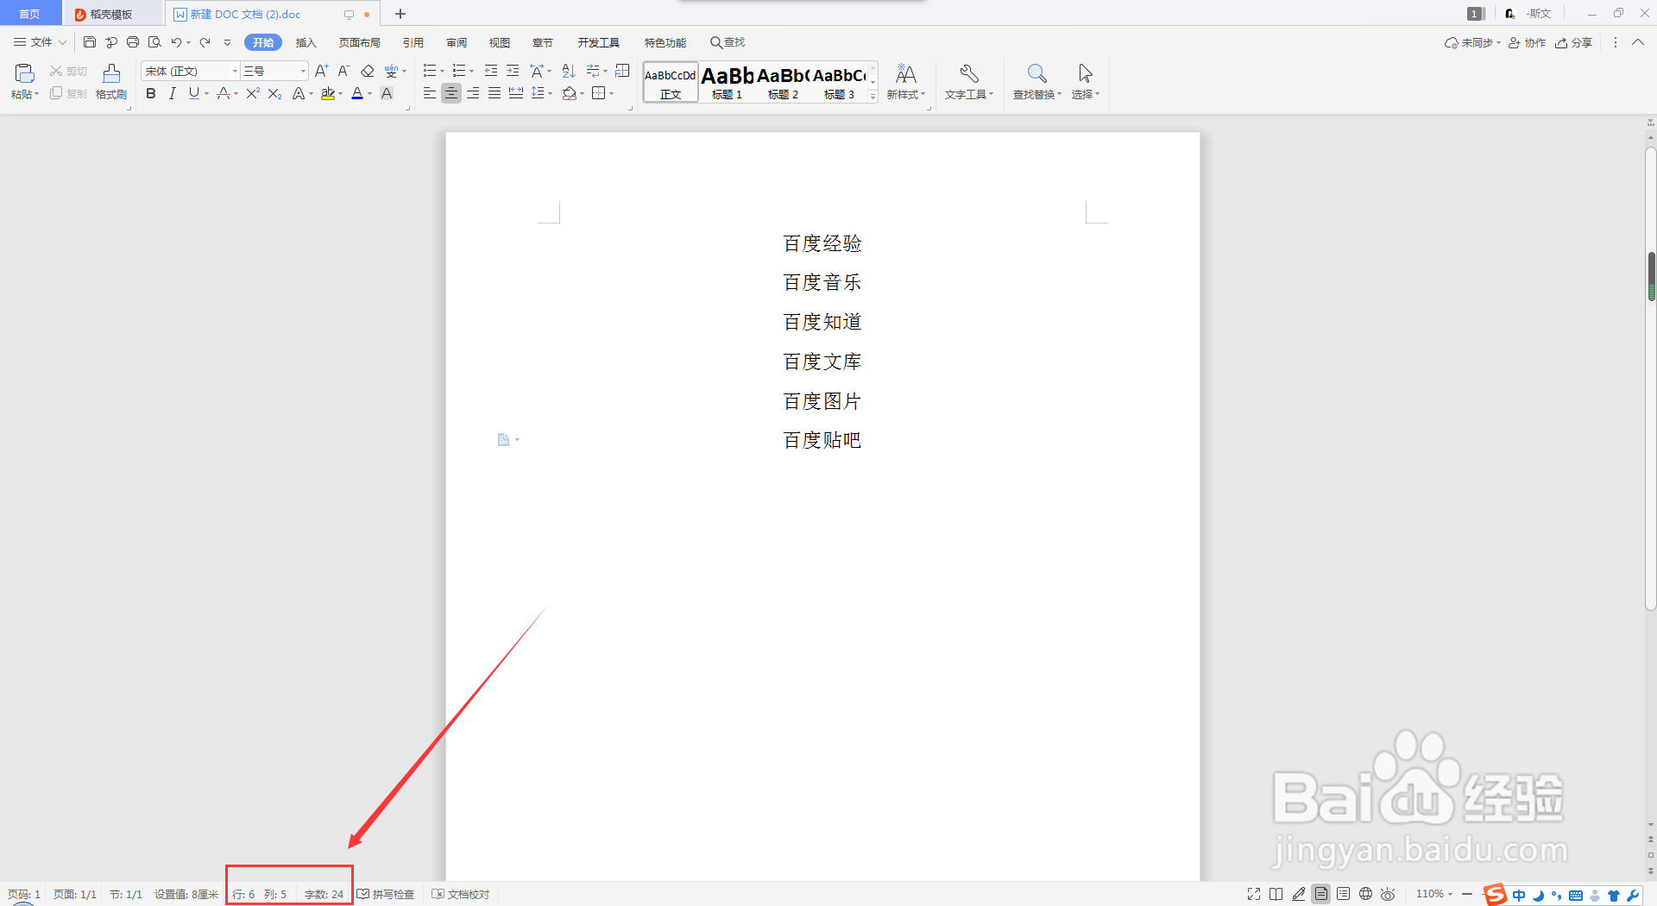Click the Select (选择) cursor icon
This screenshot has height=906, width=1657.
[x=1086, y=74]
